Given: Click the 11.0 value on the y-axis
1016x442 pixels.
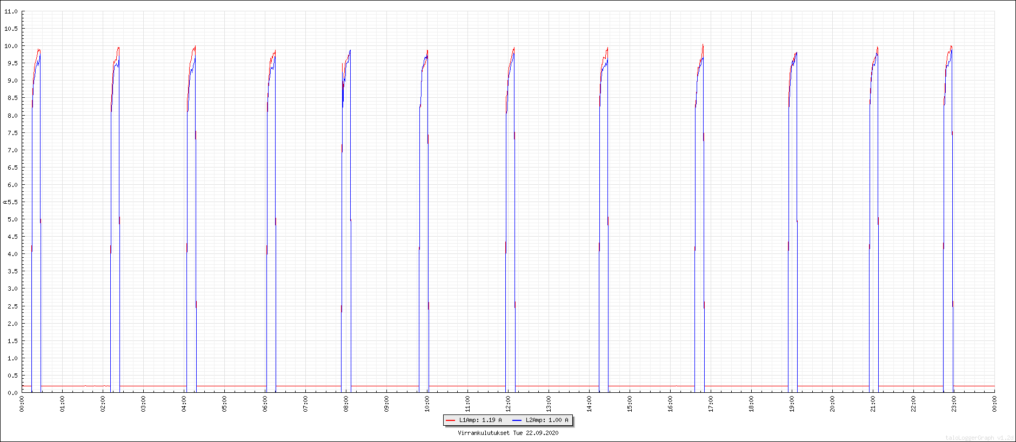Looking at the screenshot, I should (x=11, y=11).
